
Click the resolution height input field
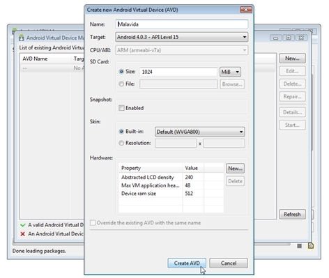[224, 144]
